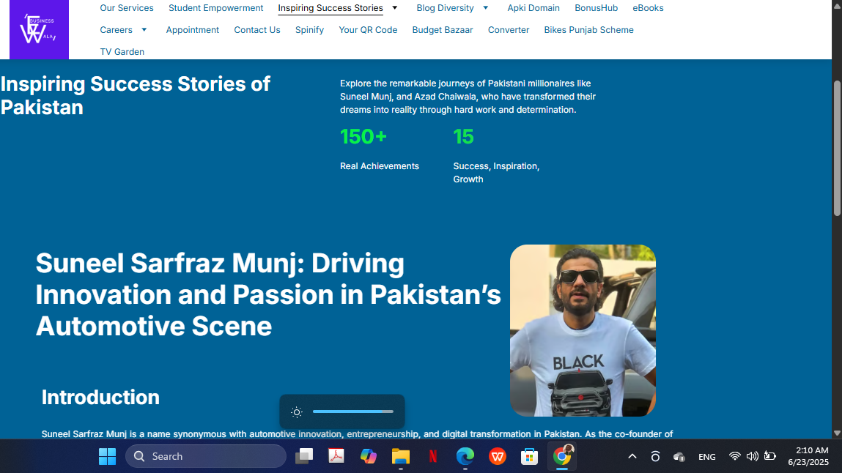
Task: Click the taskbar Search box
Action: [x=206, y=456]
